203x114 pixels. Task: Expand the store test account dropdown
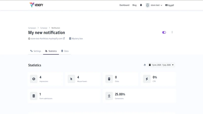pos(156,5)
